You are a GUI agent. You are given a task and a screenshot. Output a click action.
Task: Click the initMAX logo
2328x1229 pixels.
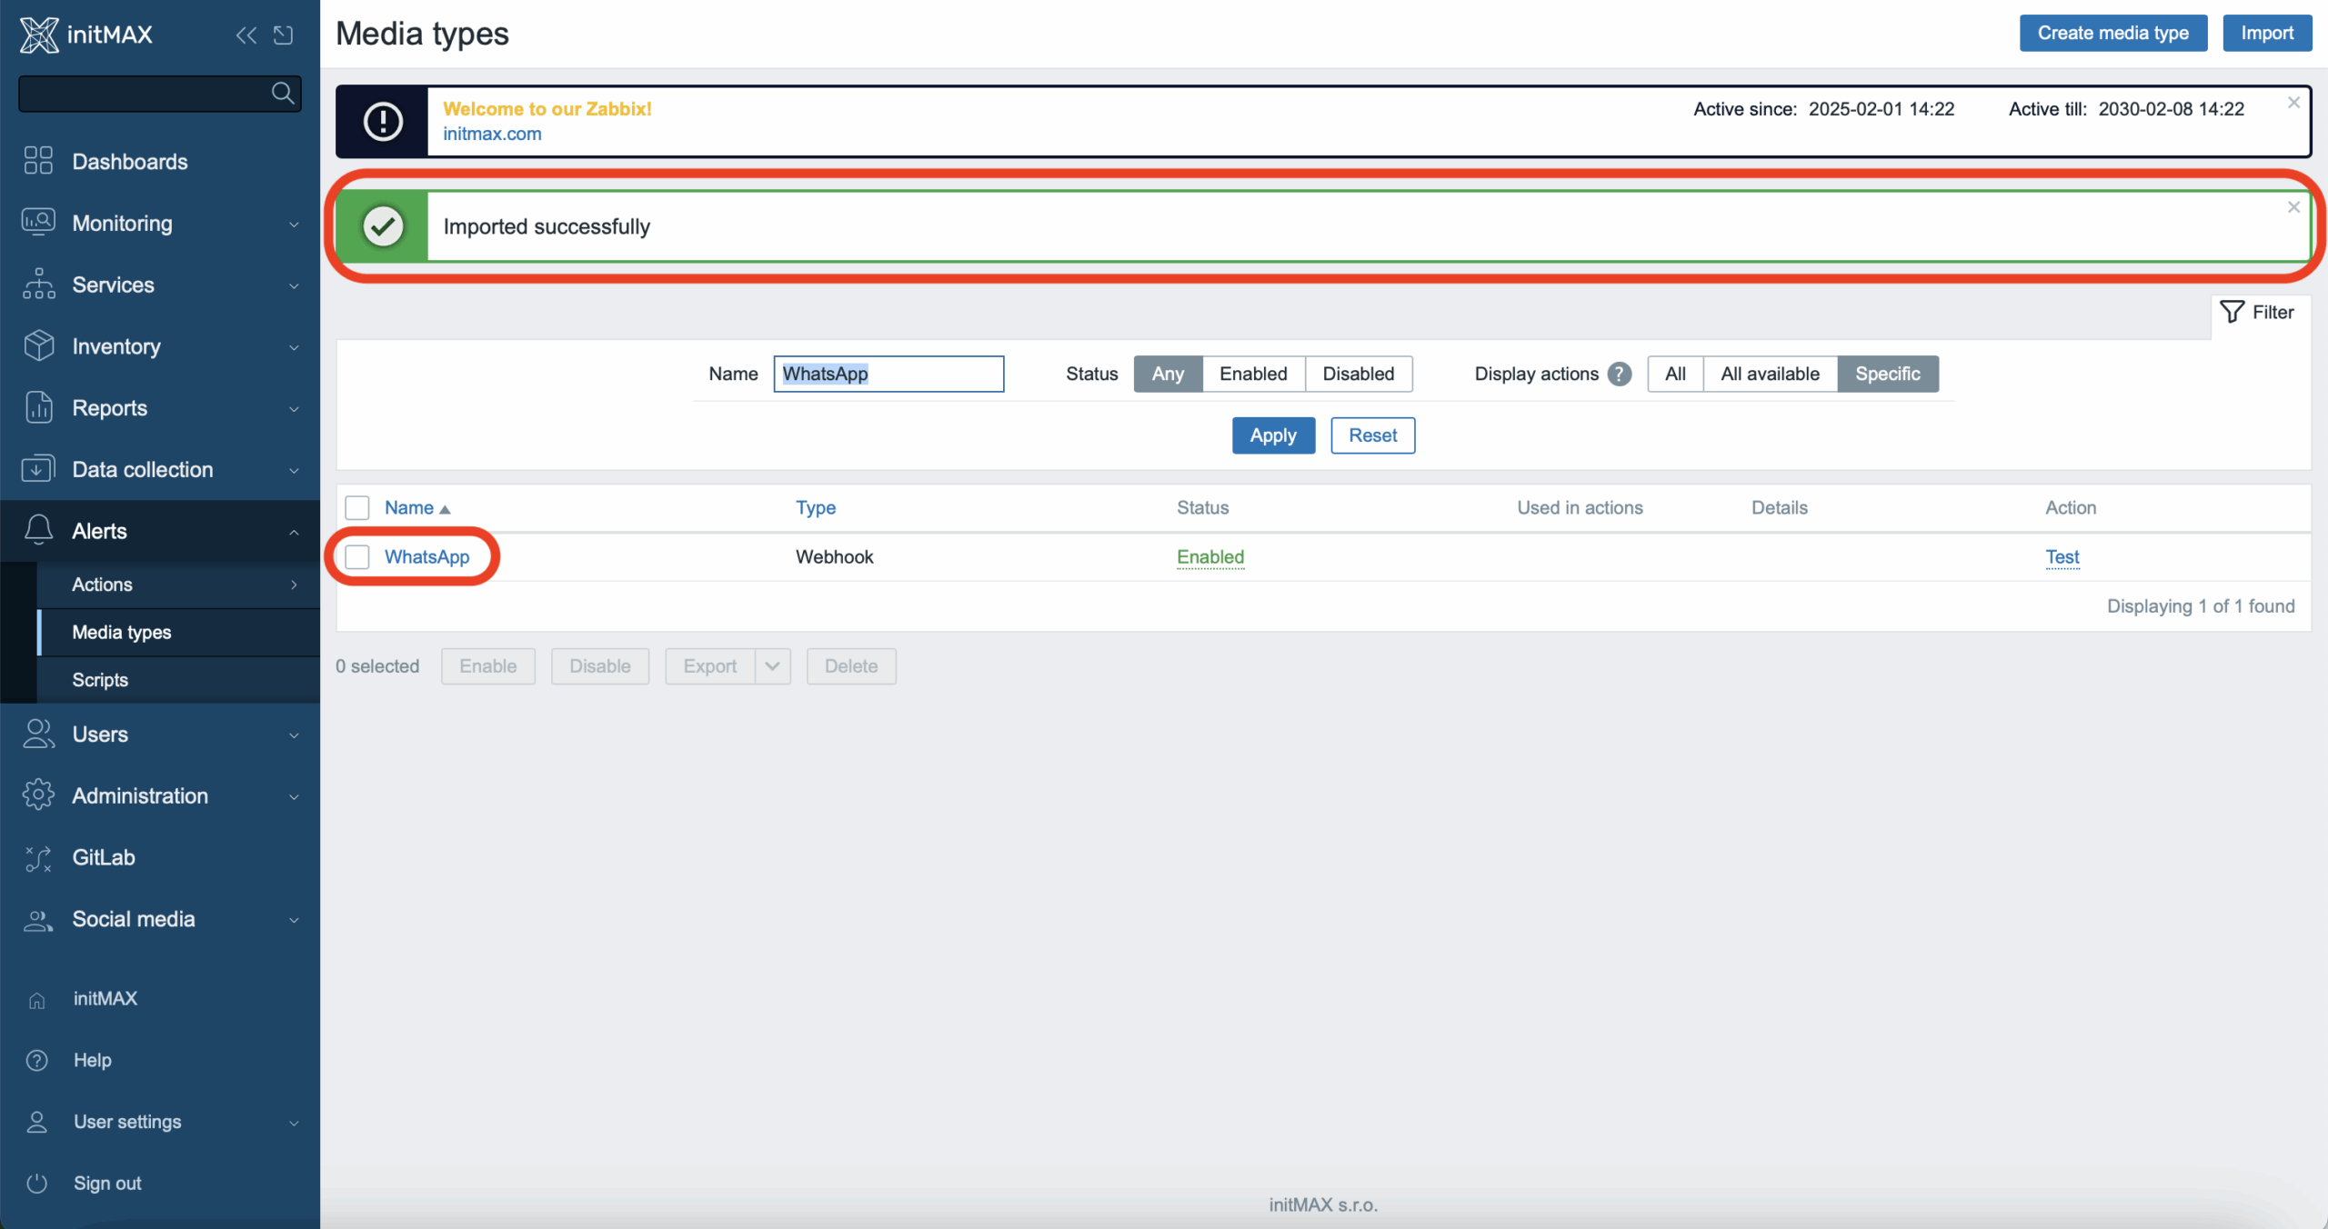click(x=86, y=35)
